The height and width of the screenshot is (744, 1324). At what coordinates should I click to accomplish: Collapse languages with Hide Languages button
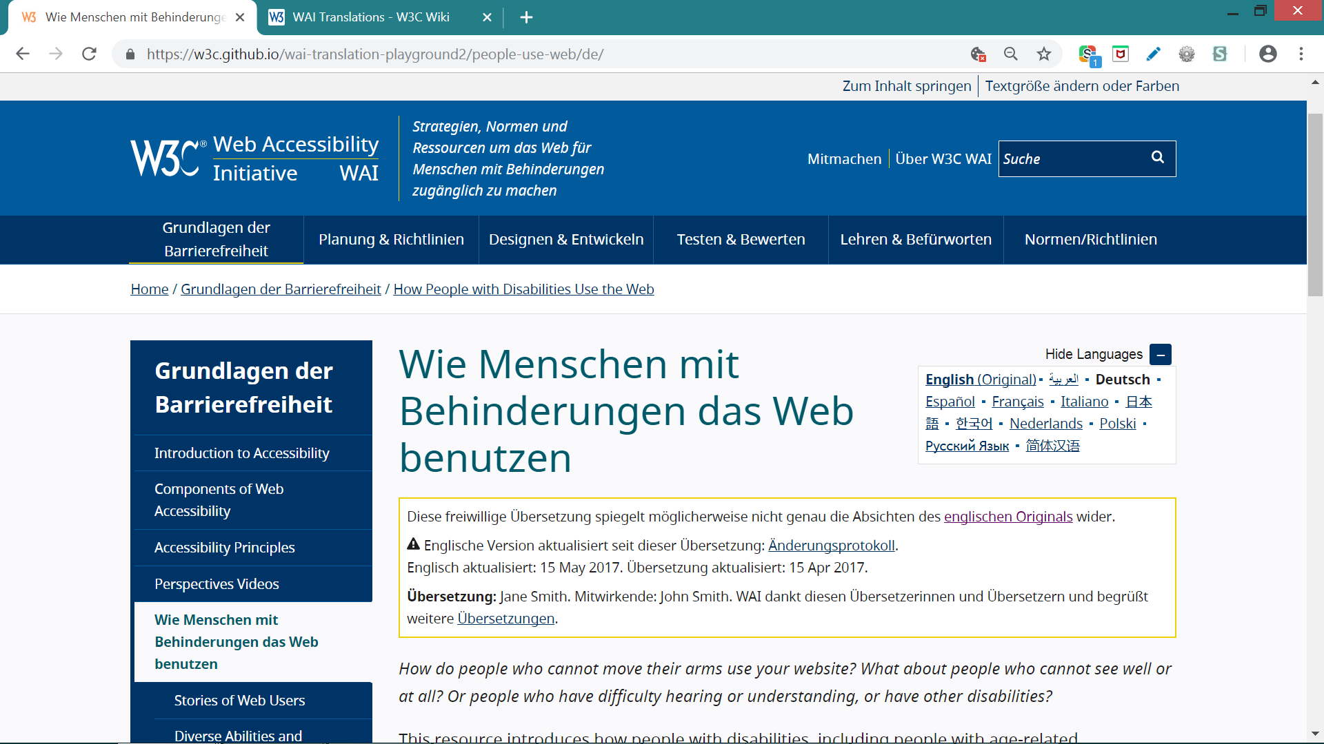pos(1161,354)
